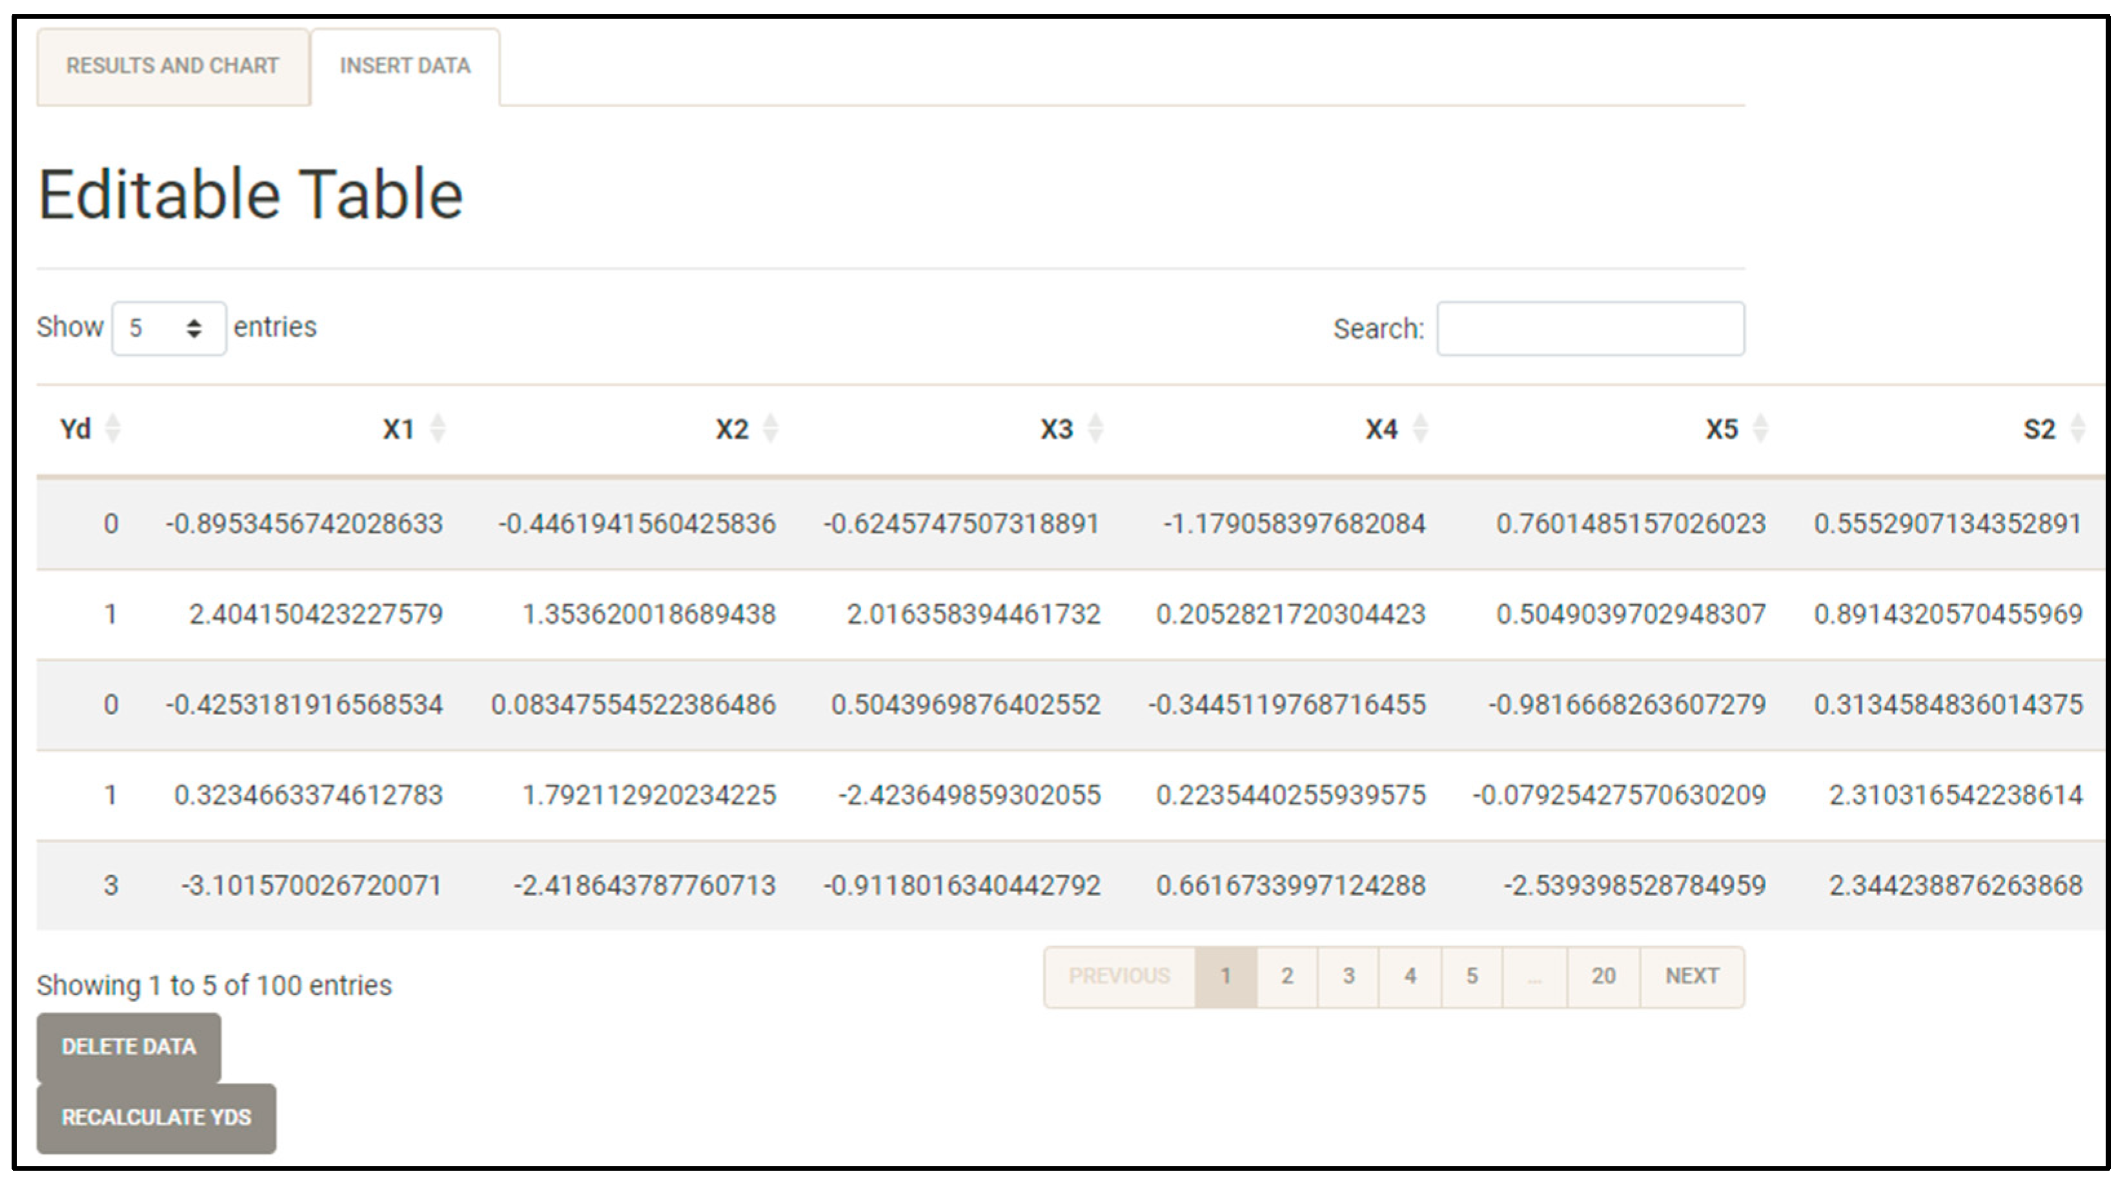
Task: Select the Yd cell with value 3
Action: coord(110,886)
